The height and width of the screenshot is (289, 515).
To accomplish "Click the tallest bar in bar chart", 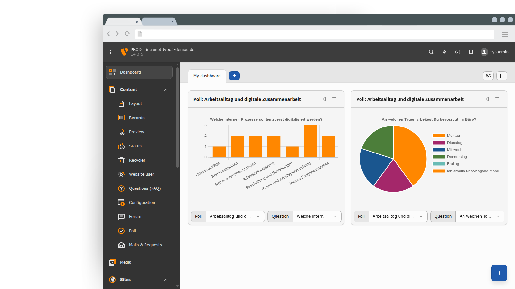I will [310, 141].
